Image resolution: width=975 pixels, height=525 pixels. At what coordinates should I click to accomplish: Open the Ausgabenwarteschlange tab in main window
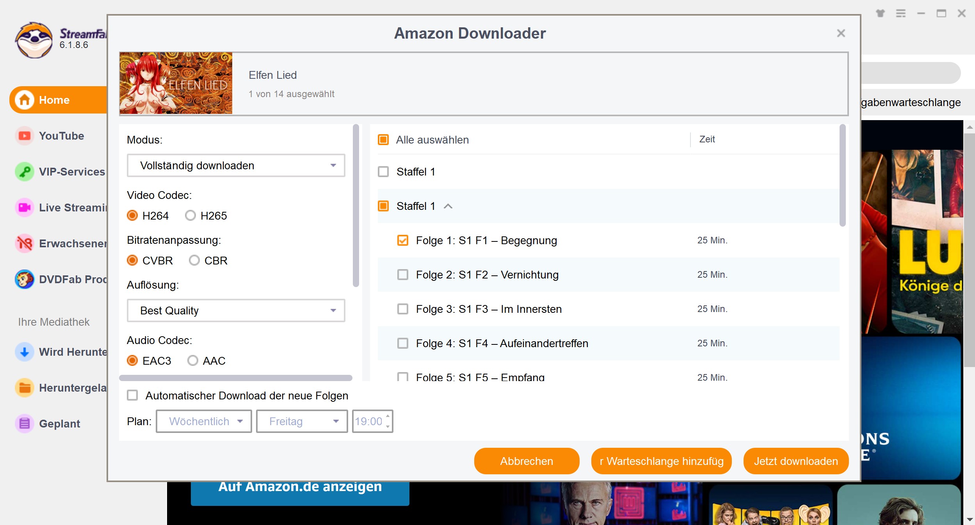(911, 102)
